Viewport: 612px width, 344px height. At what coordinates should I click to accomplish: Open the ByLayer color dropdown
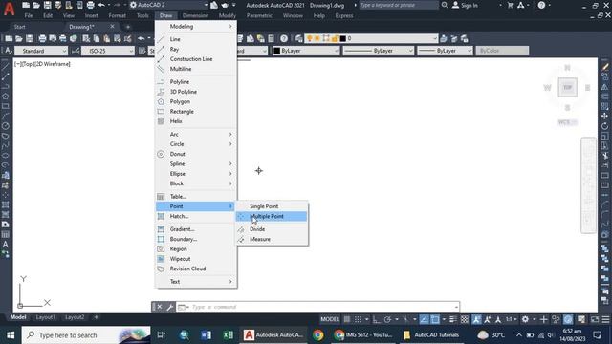coord(306,51)
